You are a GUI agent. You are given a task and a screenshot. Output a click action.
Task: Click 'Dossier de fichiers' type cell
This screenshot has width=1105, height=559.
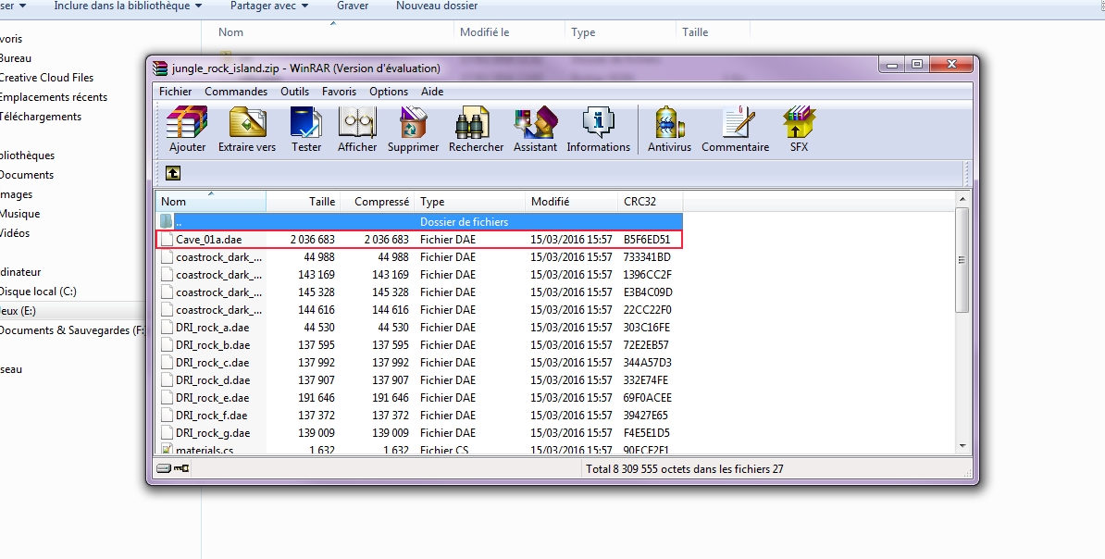[x=465, y=221]
